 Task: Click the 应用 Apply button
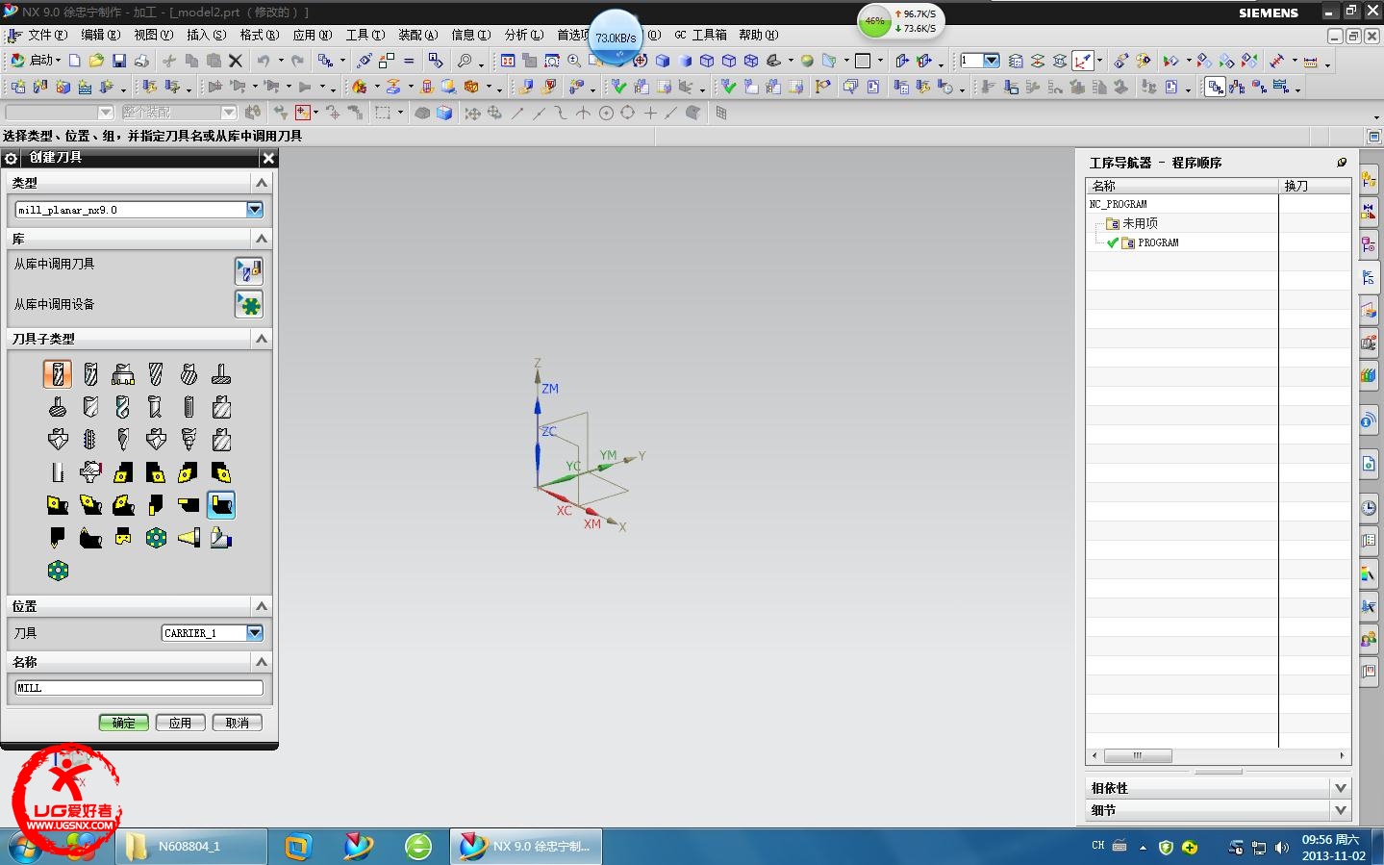click(181, 723)
